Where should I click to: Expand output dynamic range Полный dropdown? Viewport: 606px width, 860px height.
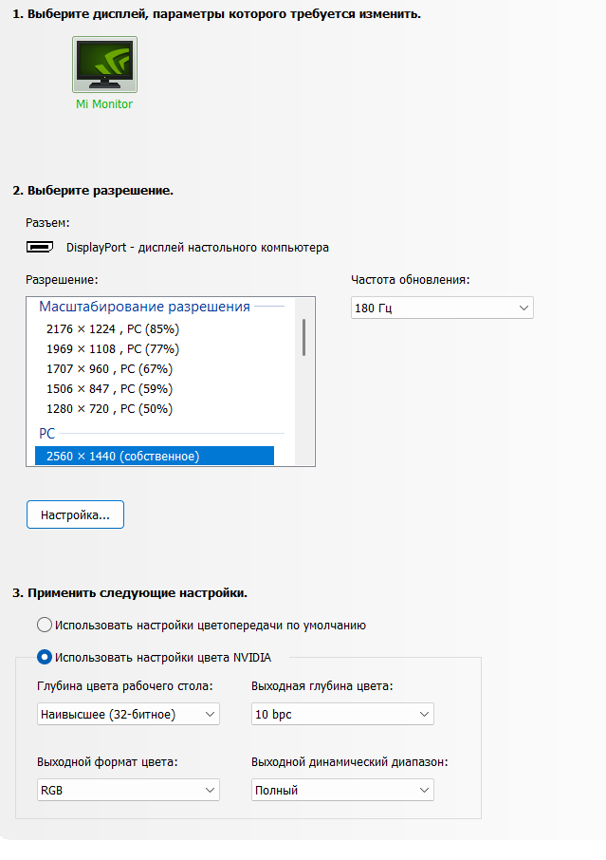click(342, 790)
